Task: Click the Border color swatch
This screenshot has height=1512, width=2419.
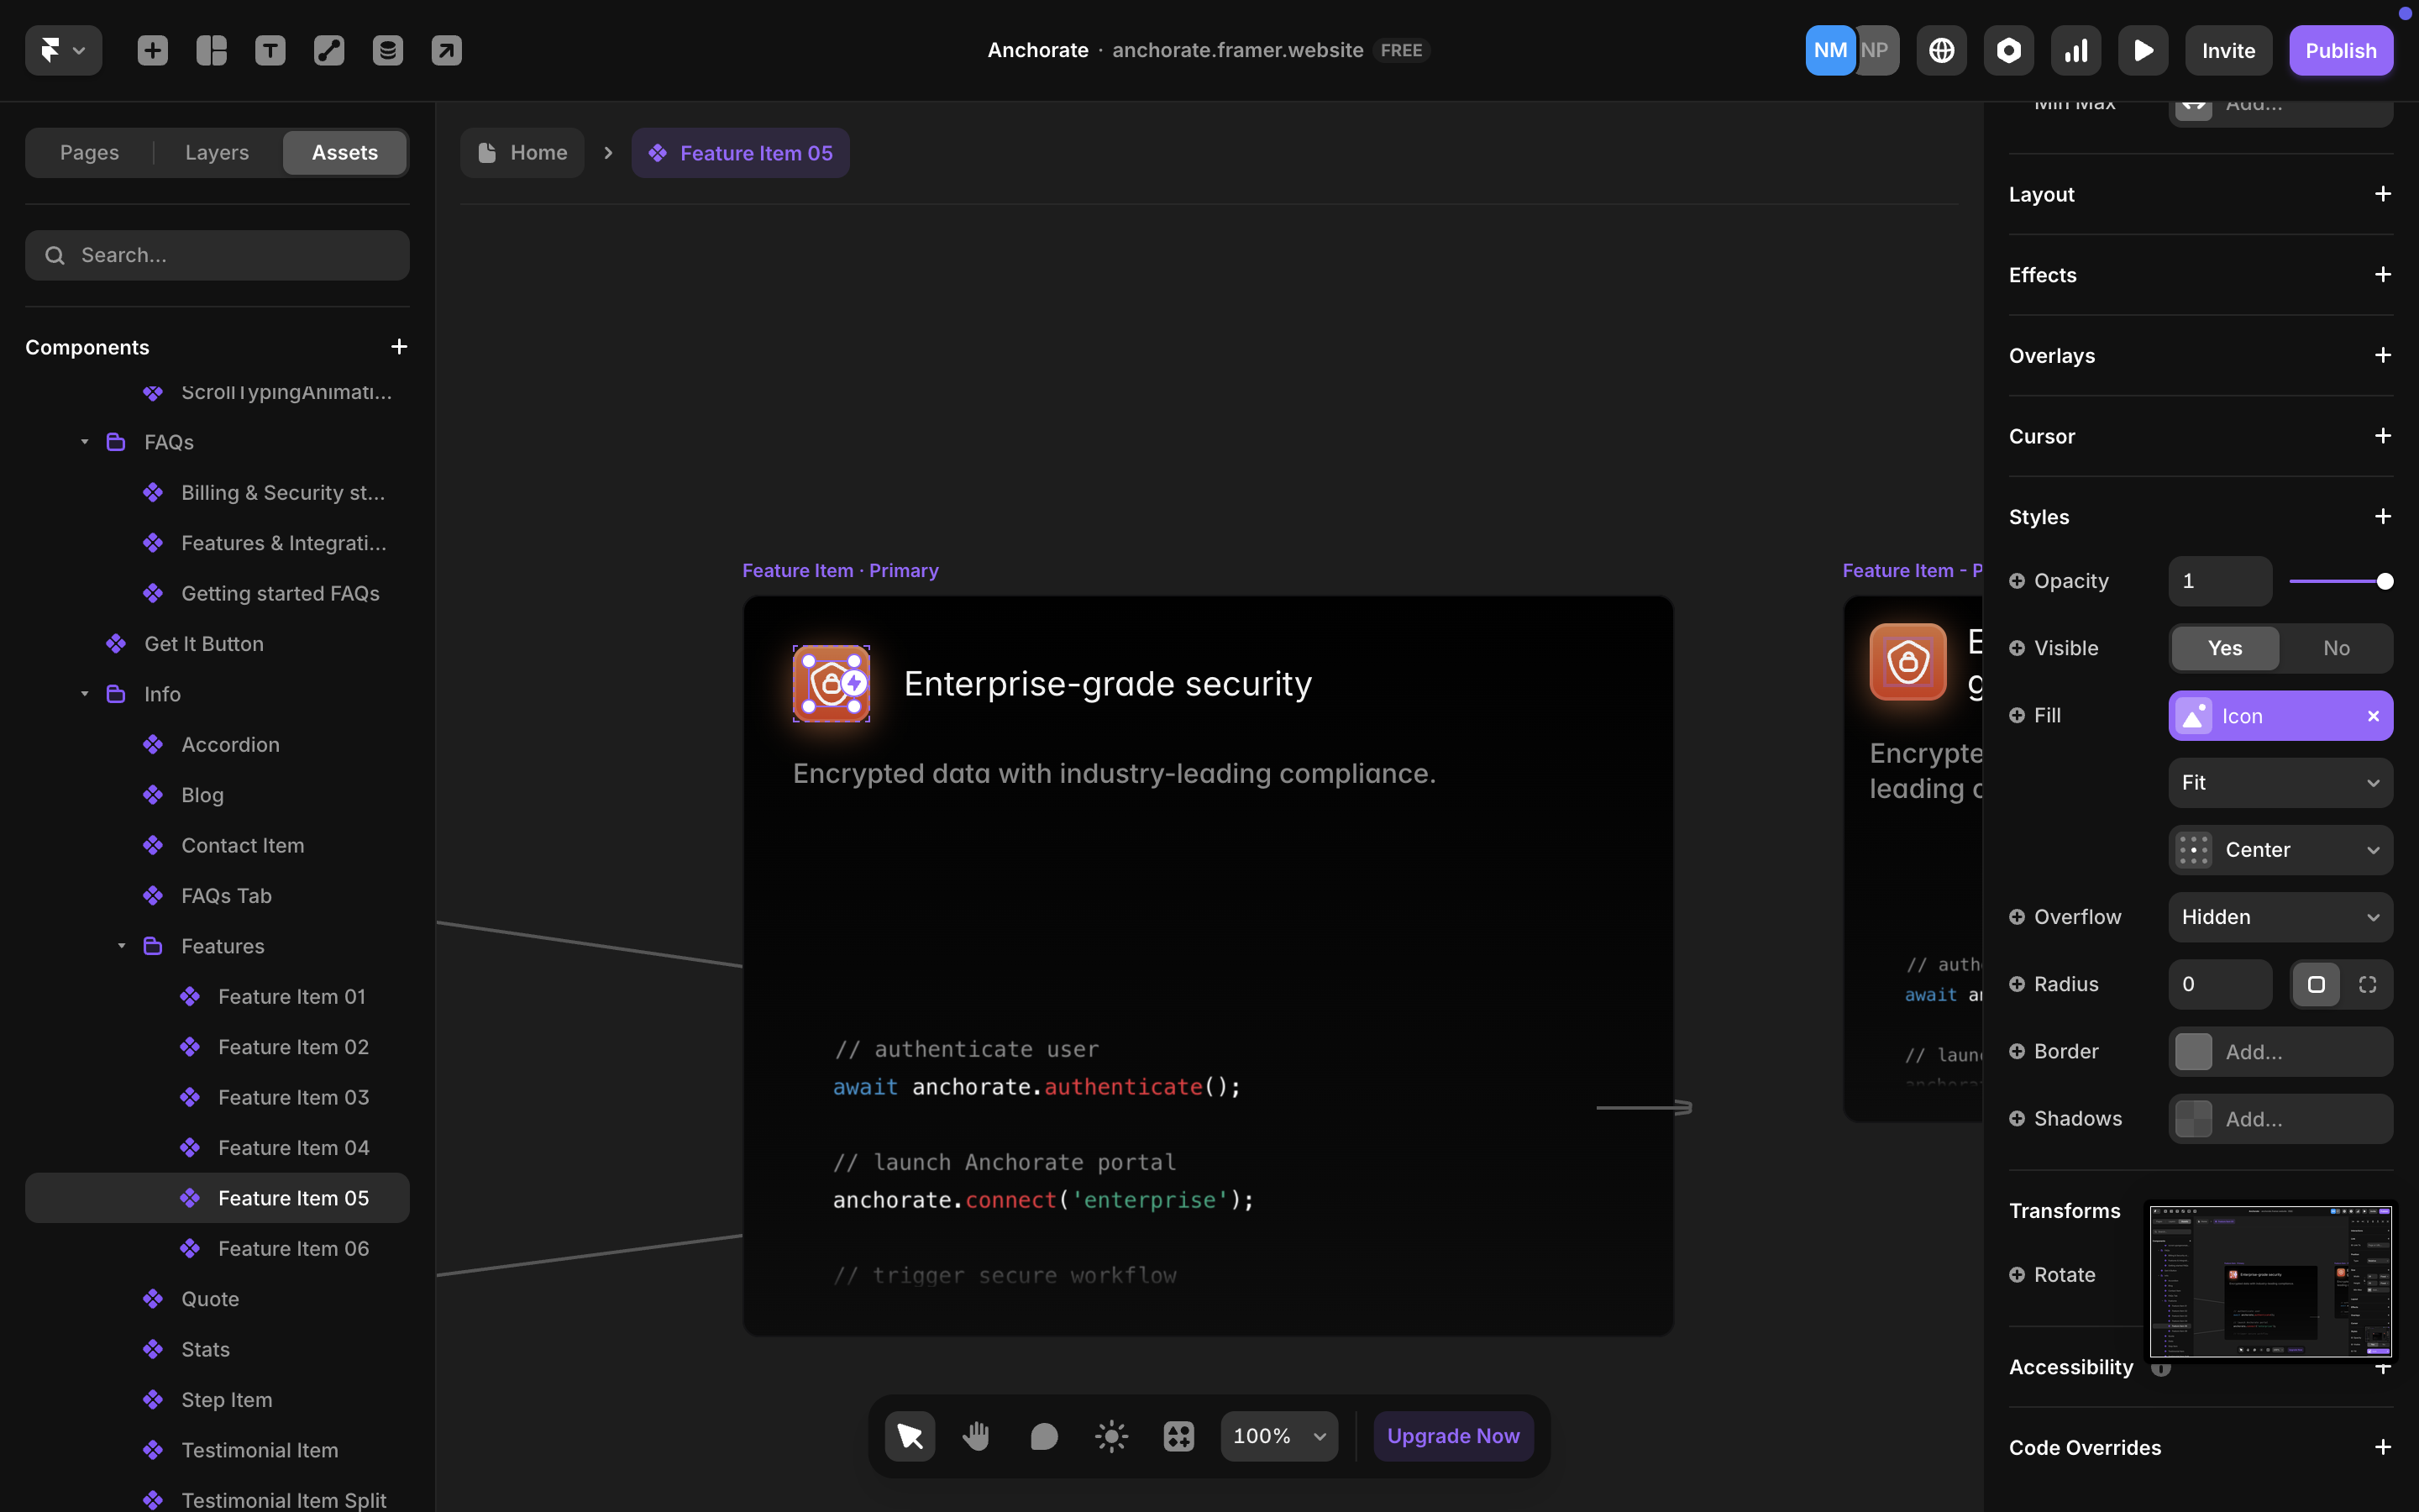Action: point(2193,1051)
